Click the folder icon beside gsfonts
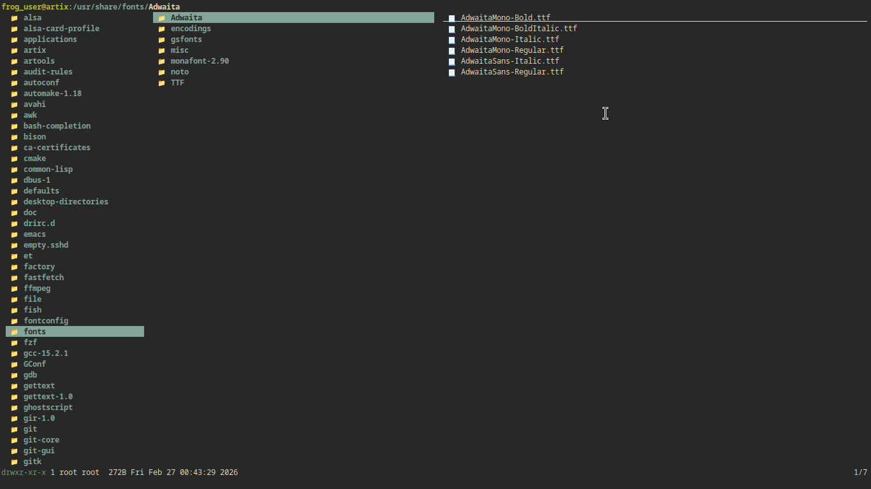Viewport: 871px width, 489px height. pyautogui.click(x=161, y=39)
